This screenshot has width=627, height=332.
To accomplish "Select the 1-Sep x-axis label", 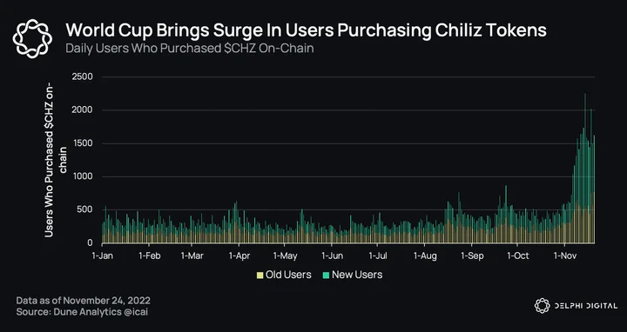I will pos(472,256).
